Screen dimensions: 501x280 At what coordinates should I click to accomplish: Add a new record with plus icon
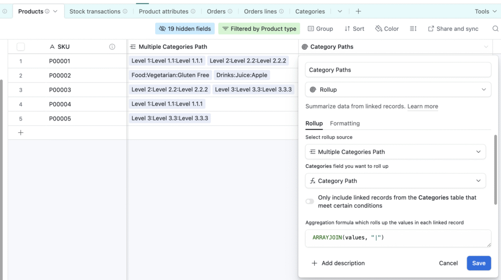click(x=21, y=133)
